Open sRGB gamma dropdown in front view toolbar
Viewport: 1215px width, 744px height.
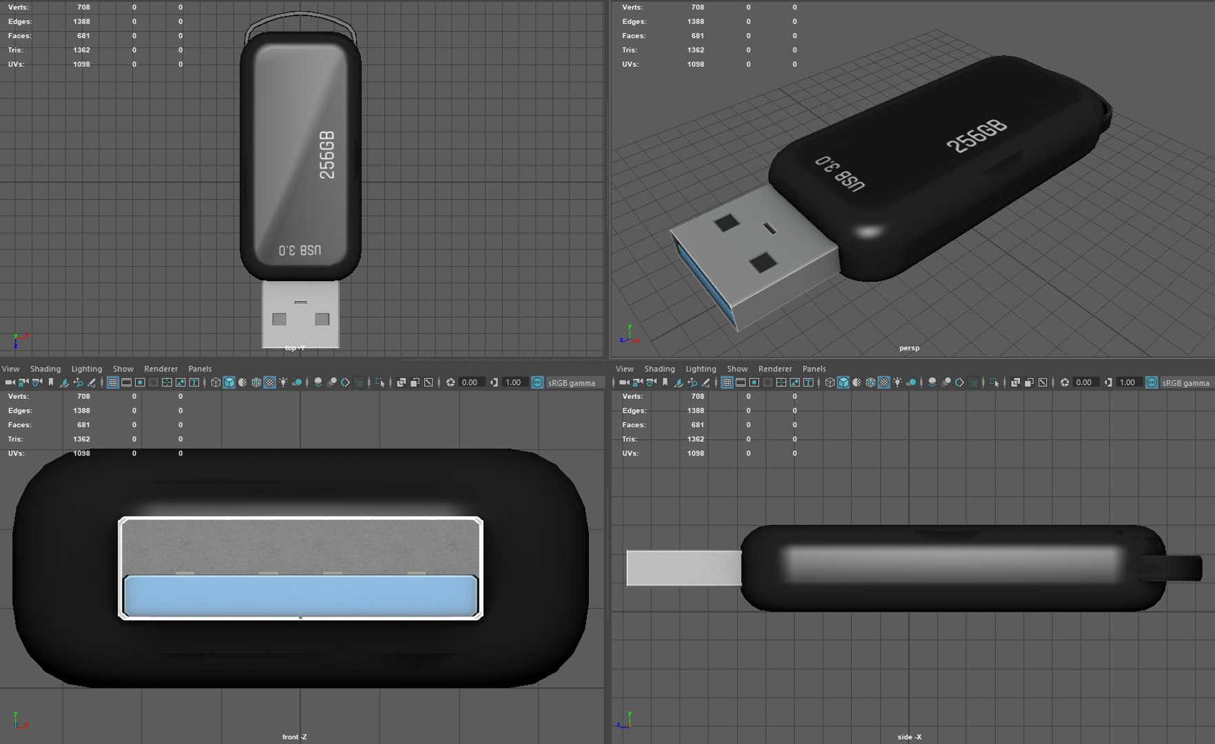(575, 382)
